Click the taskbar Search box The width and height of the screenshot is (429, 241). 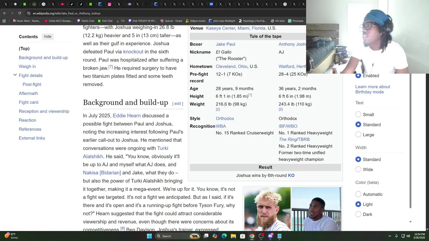coord(178,236)
